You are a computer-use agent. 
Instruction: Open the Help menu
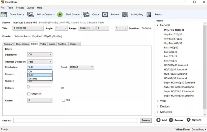pos(40,8)
